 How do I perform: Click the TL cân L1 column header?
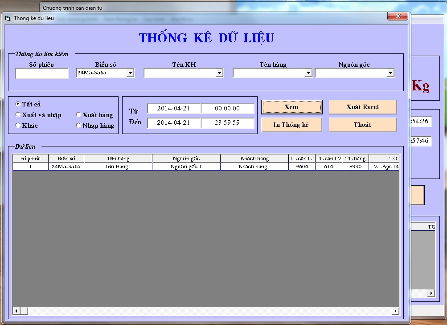point(302,158)
